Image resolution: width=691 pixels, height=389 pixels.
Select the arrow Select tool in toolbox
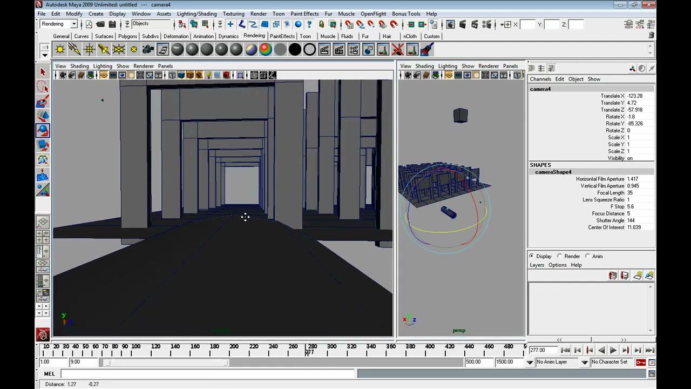(x=43, y=72)
